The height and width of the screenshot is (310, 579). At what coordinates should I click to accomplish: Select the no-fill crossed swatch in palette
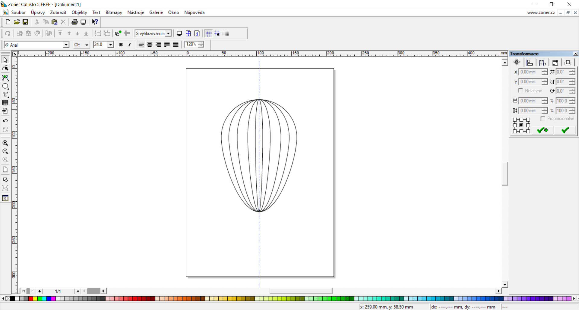8,299
